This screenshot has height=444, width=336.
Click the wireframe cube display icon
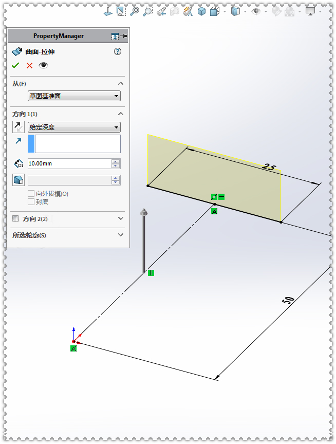[x=215, y=11]
